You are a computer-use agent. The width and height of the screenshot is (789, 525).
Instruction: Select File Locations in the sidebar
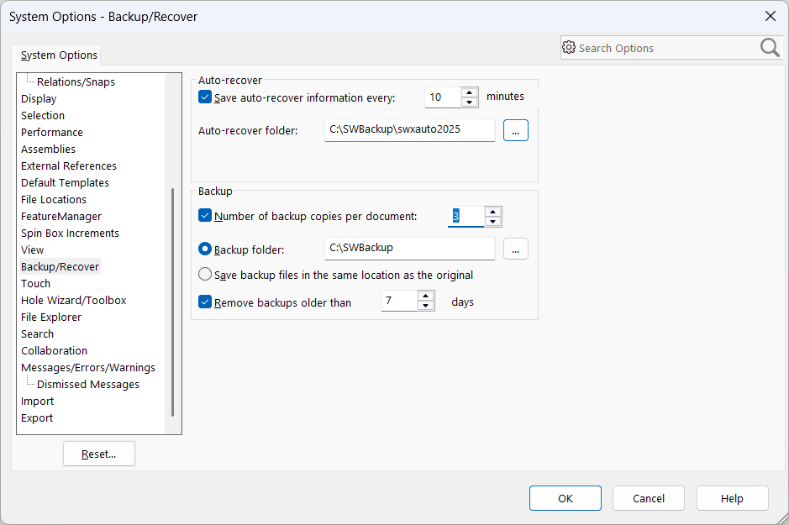pos(53,199)
